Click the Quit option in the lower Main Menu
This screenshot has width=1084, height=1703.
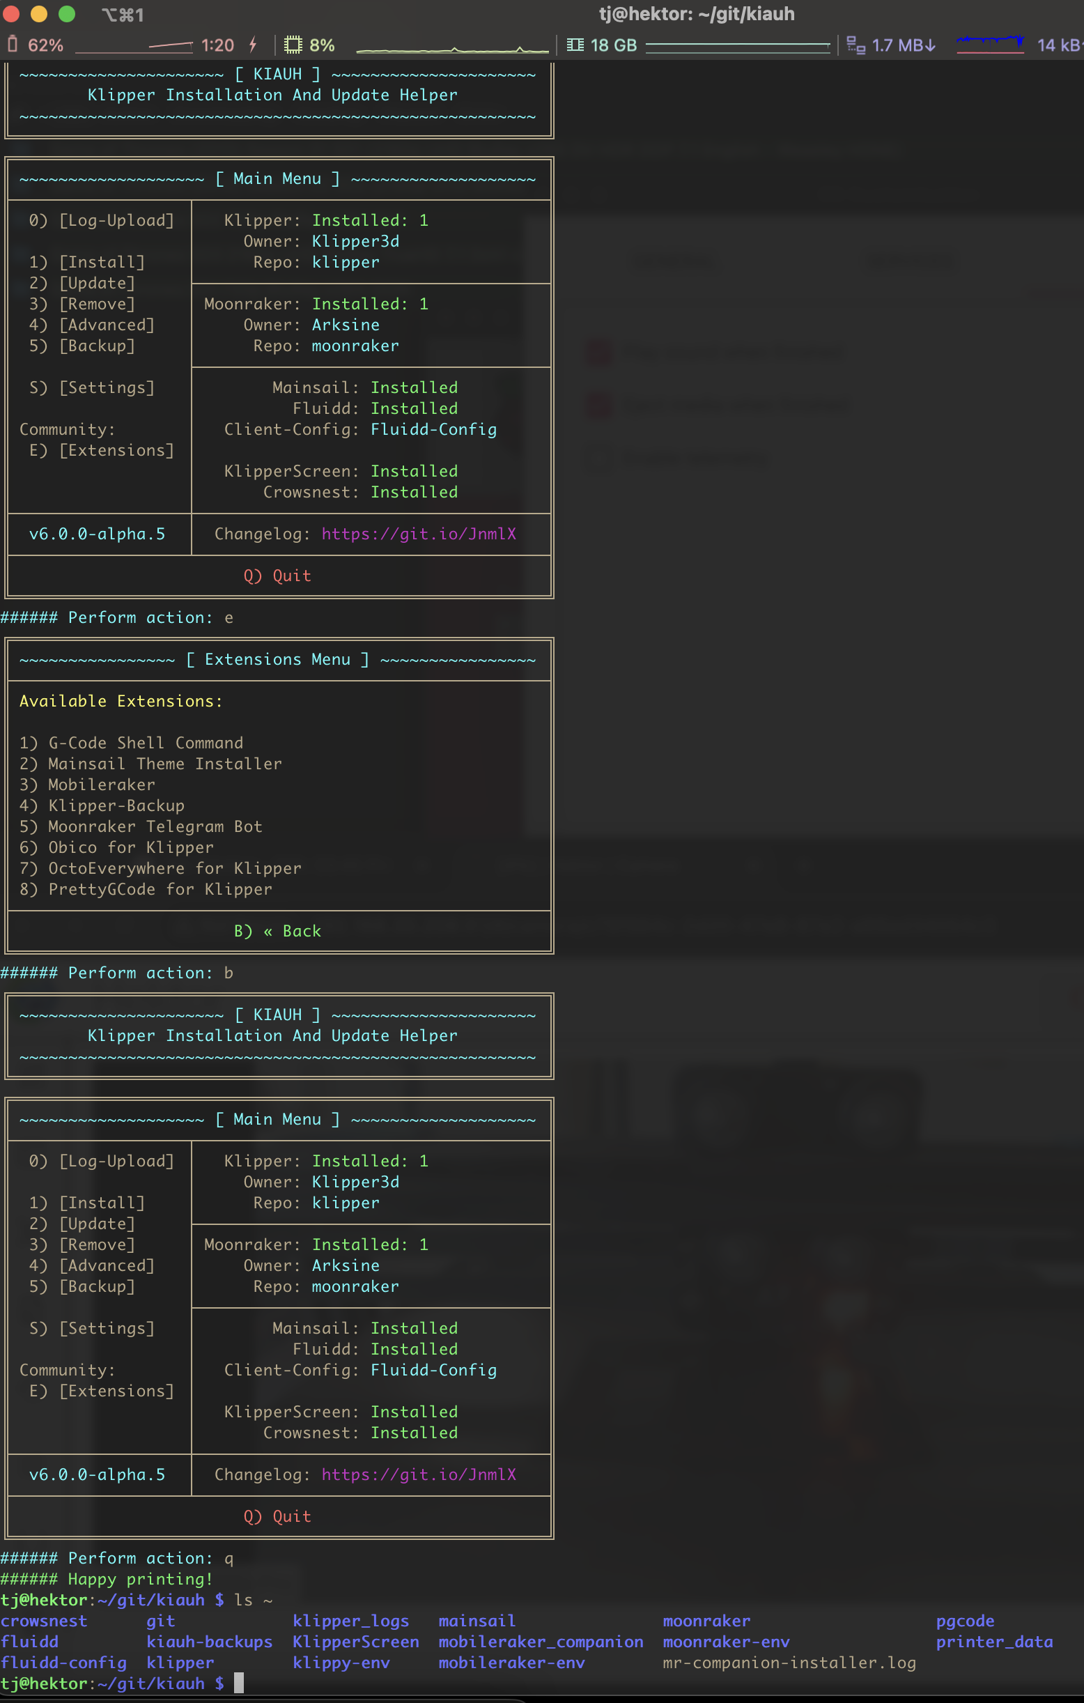click(x=277, y=1516)
